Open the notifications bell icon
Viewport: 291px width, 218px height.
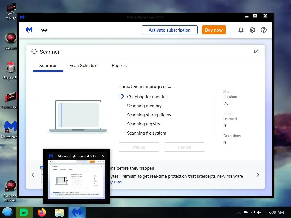(241, 30)
